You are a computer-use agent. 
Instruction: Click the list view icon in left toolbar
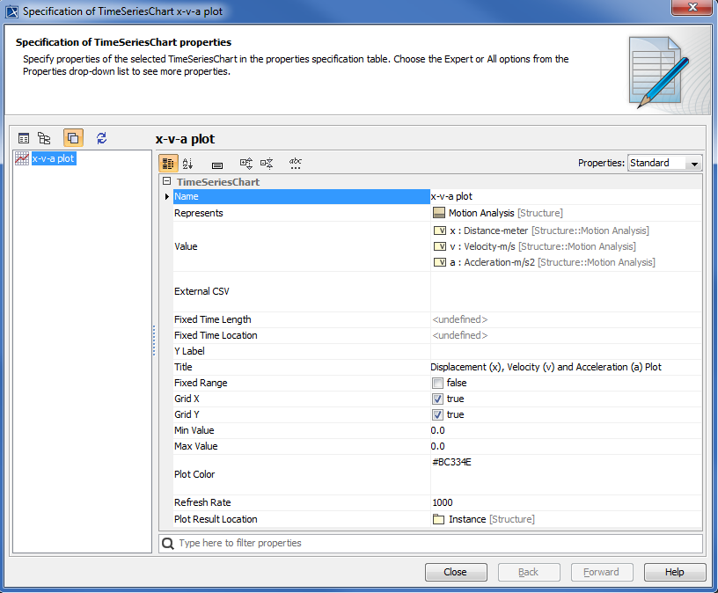(24, 138)
